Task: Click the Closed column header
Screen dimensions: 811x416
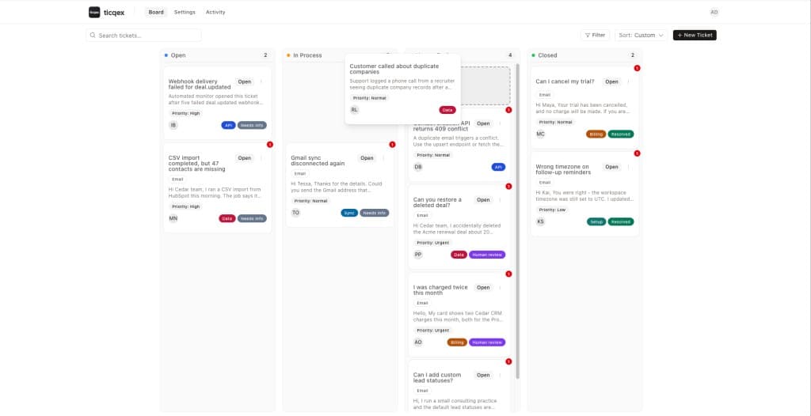Action: (584, 55)
